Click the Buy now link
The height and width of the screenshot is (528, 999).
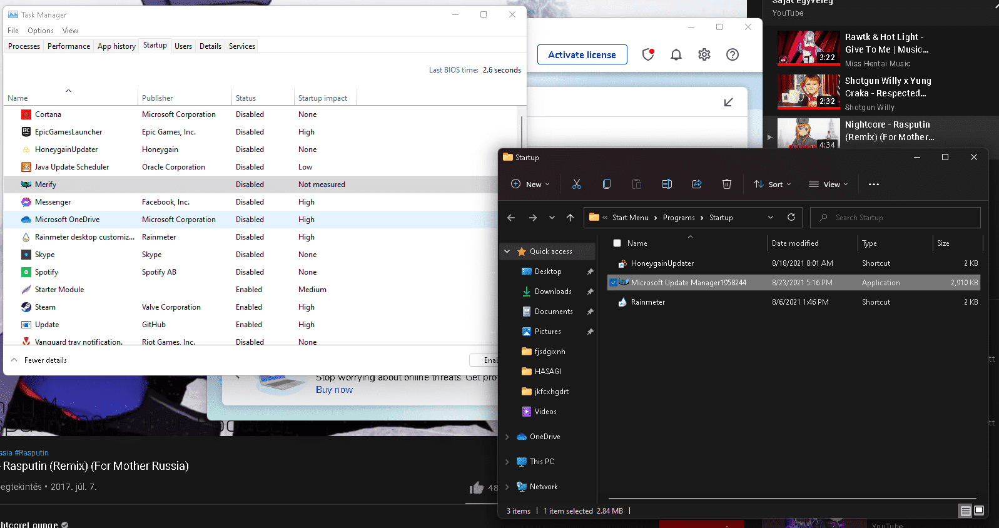click(334, 390)
